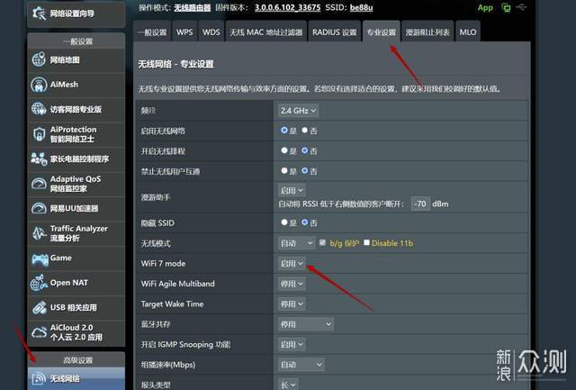Click the 网络地图 globe icon
576x390 pixels.
point(40,59)
